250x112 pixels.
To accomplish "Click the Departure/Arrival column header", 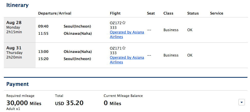I will click(55, 13).
